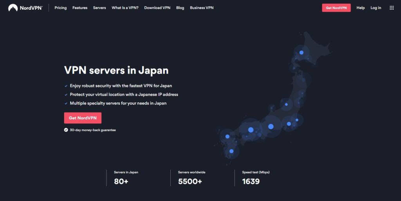Screen dimensions: 401x201
Task: Select What Is a VPN? in navigation
Action: 125,8
